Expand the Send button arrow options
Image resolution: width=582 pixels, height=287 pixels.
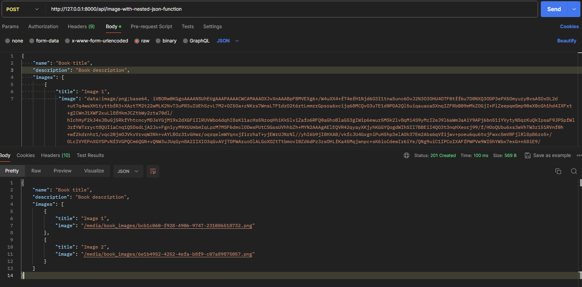(x=574, y=9)
